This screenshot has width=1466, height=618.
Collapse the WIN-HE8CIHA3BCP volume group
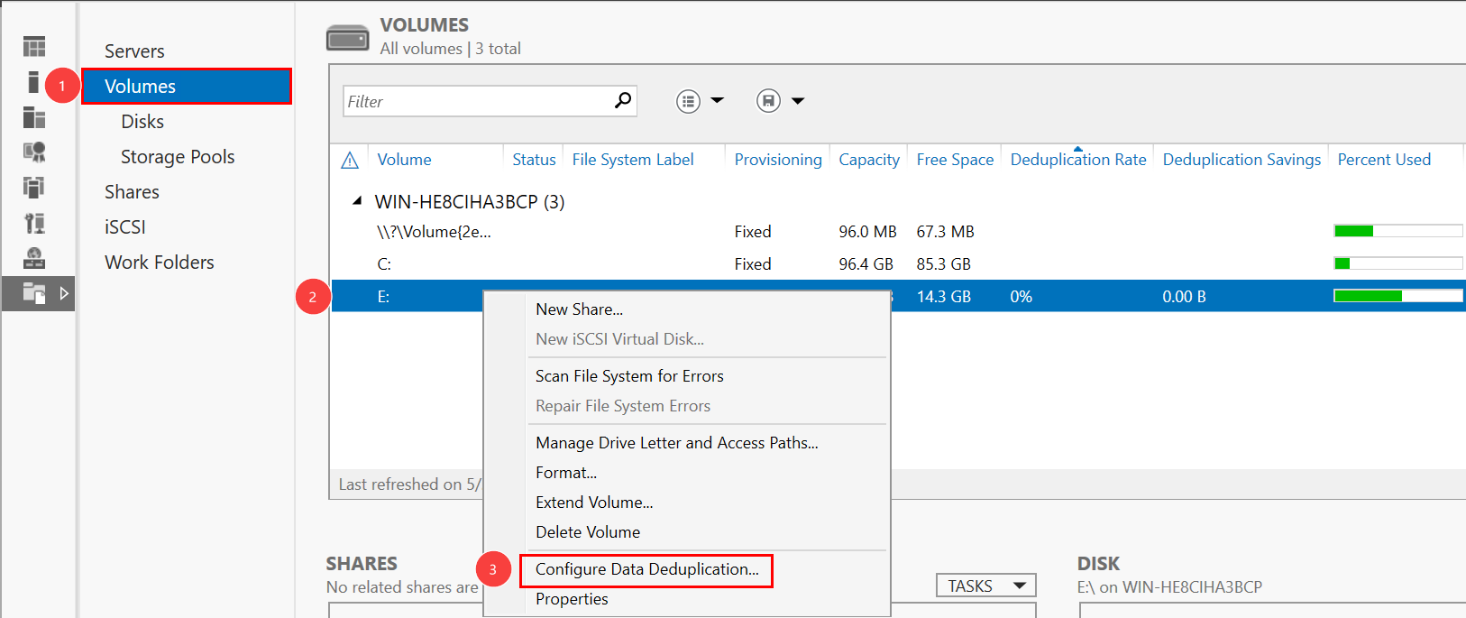click(x=357, y=201)
